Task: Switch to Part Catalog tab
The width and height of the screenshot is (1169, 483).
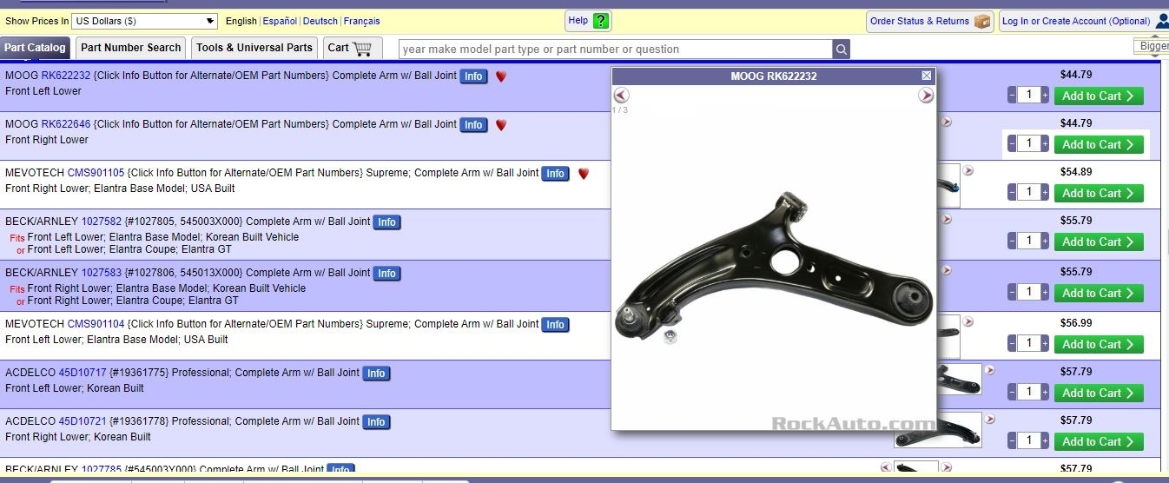Action: click(35, 48)
